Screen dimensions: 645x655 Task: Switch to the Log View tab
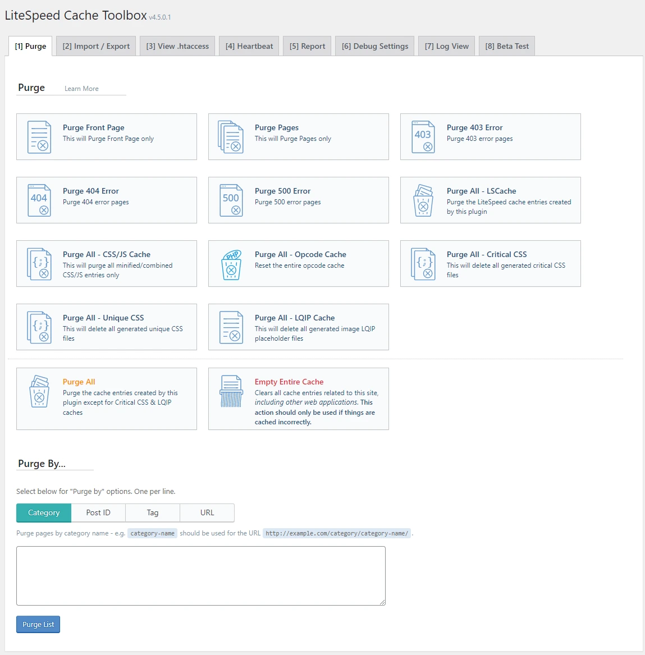[447, 46]
